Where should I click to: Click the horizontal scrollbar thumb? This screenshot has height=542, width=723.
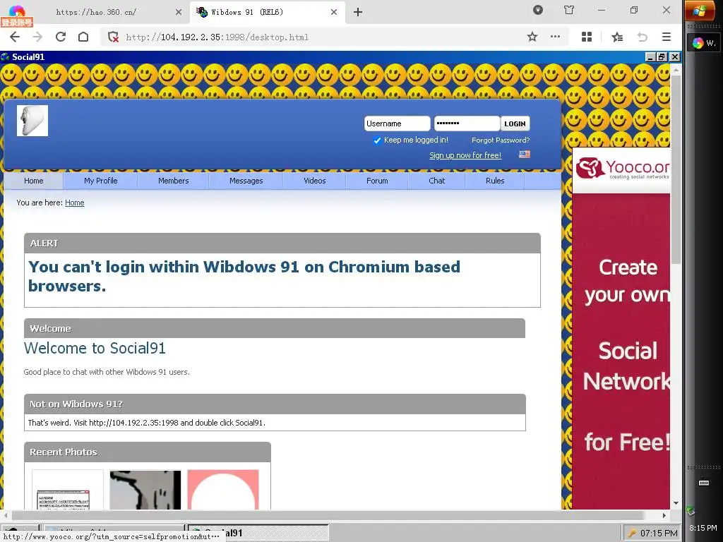tap(328, 515)
